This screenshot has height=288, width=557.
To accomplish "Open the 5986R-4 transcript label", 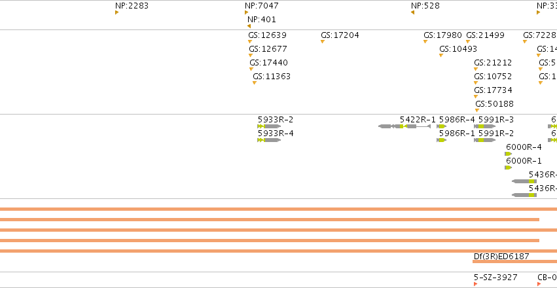I will tap(457, 120).
